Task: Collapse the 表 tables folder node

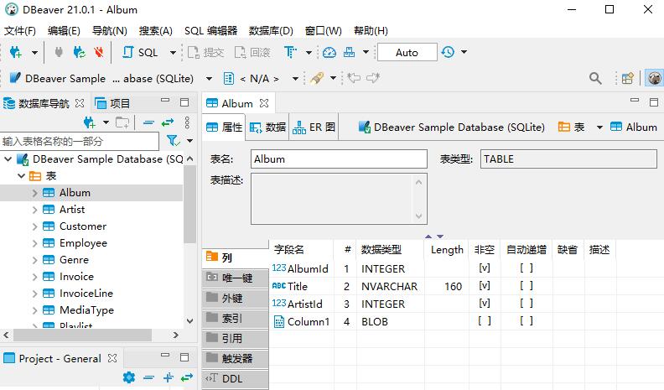Action: (21, 176)
